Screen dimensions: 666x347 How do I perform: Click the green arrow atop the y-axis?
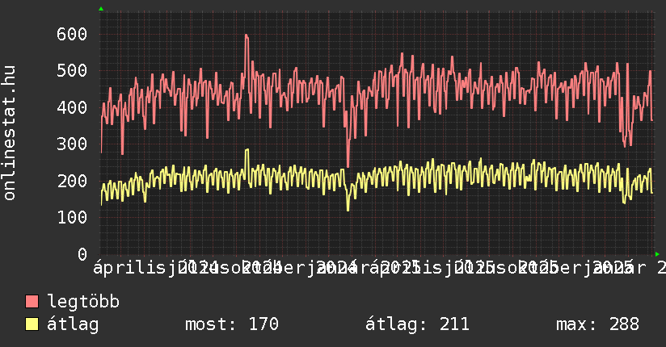tap(101, 9)
